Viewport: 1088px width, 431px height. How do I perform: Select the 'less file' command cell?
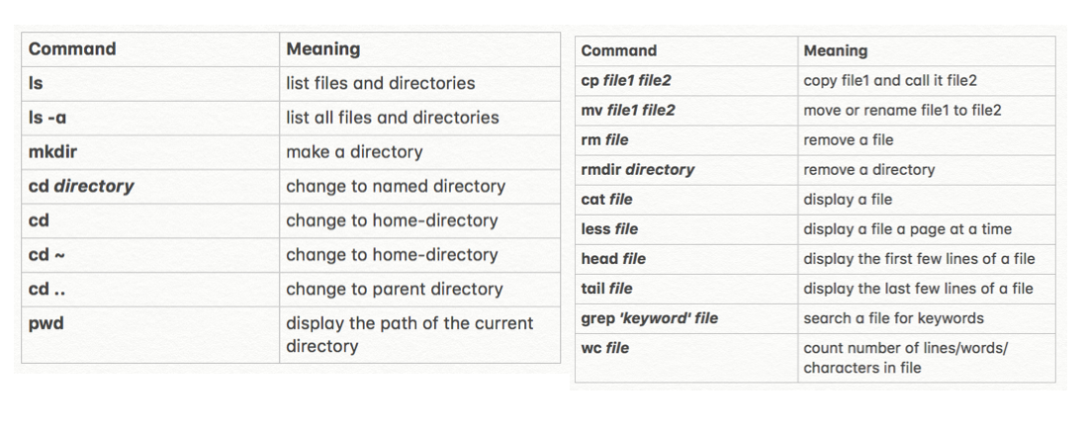tap(686, 229)
